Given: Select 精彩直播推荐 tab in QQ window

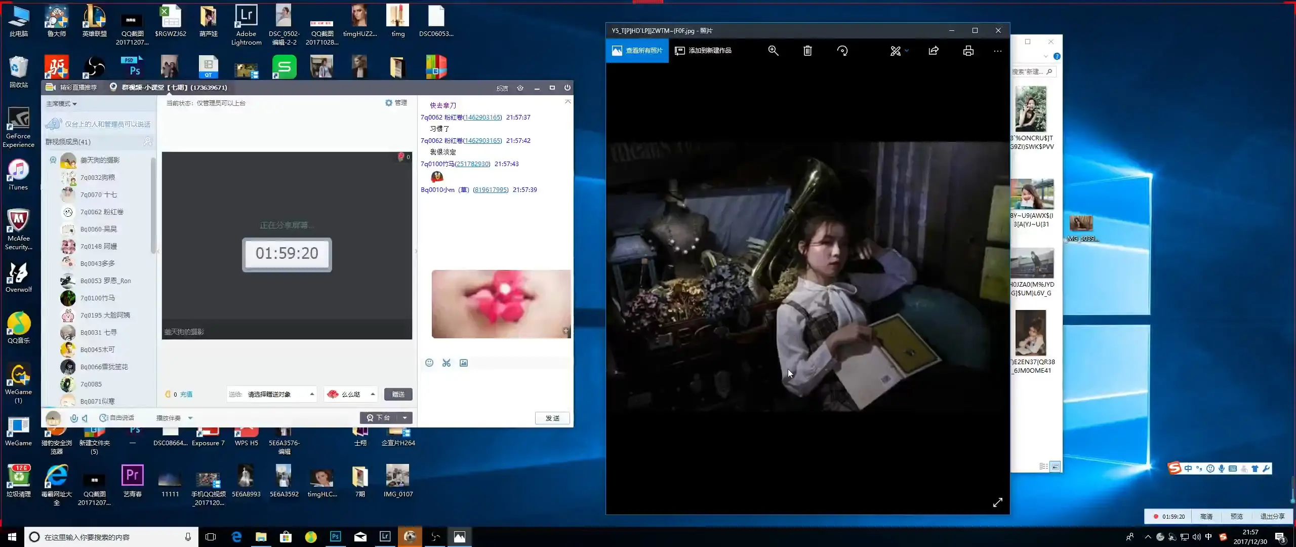Looking at the screenshot, I should 71,88.
